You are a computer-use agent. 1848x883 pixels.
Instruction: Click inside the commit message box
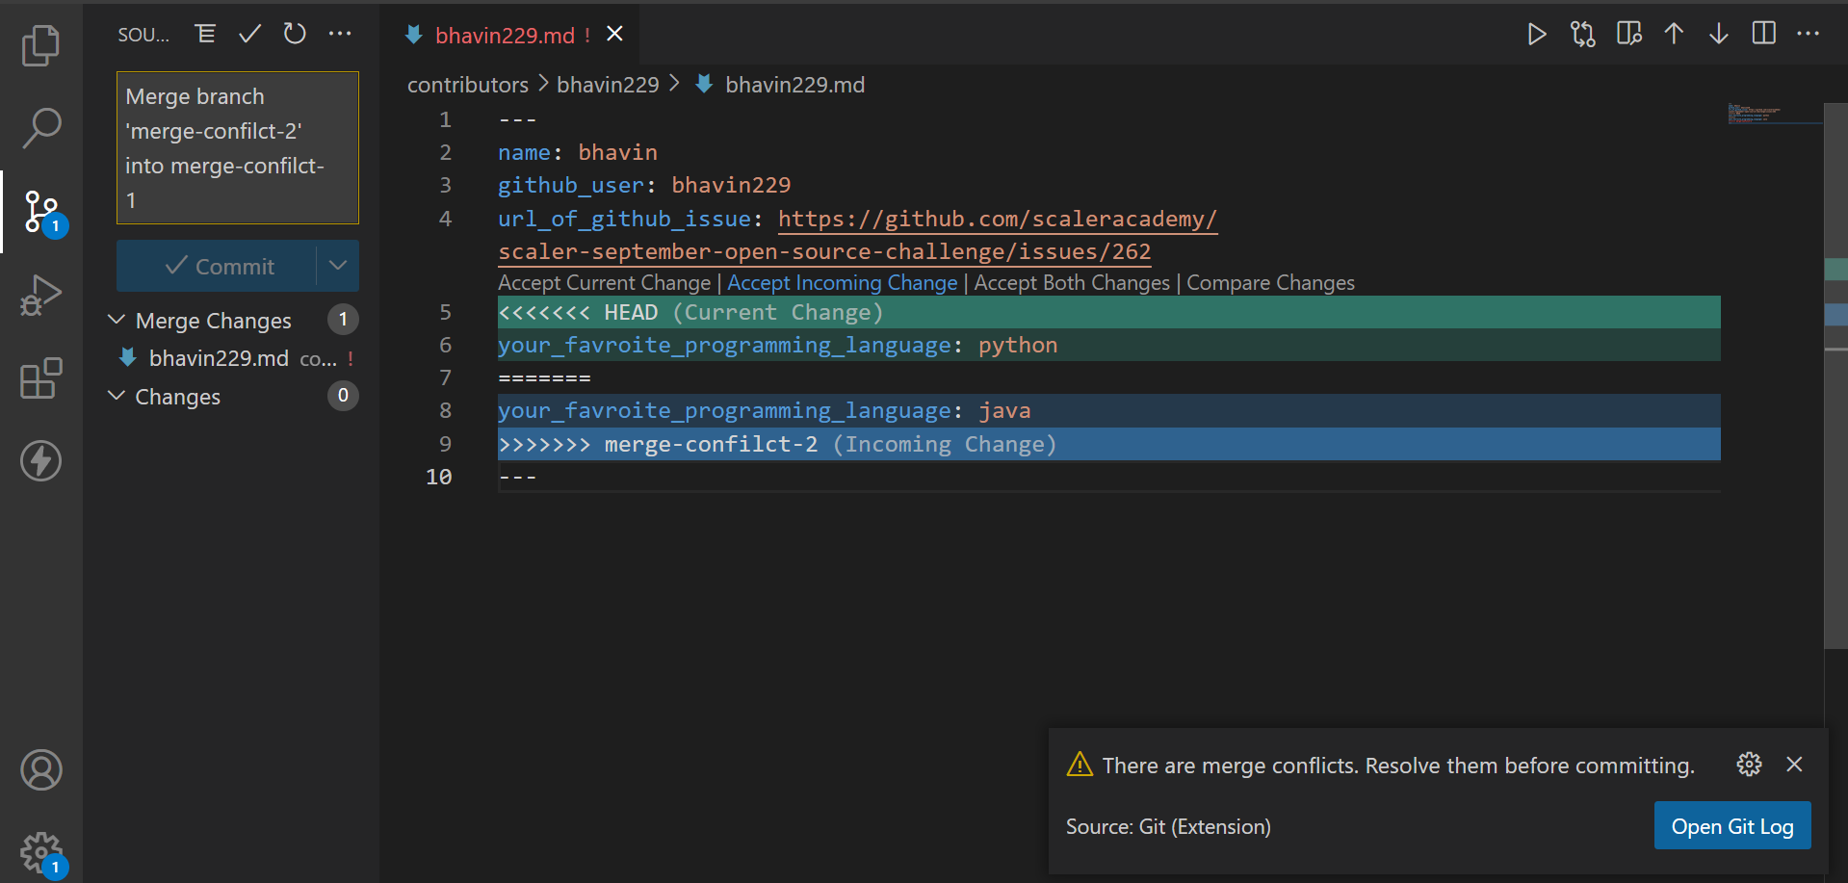(x=237, y=147)
